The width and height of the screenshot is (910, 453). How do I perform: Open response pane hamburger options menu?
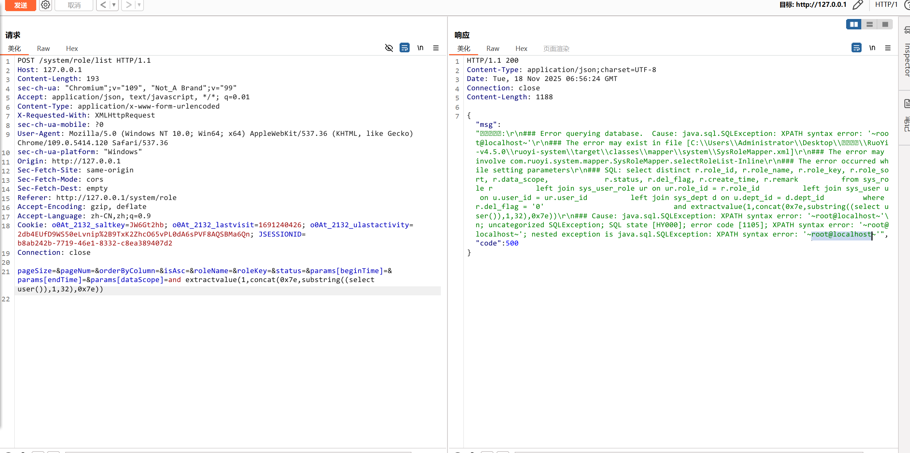888,48
